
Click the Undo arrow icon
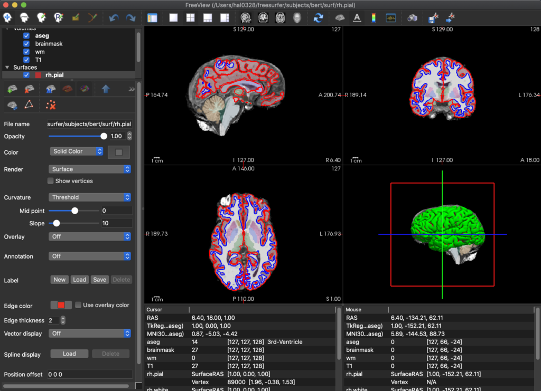[x=114, y=18]
